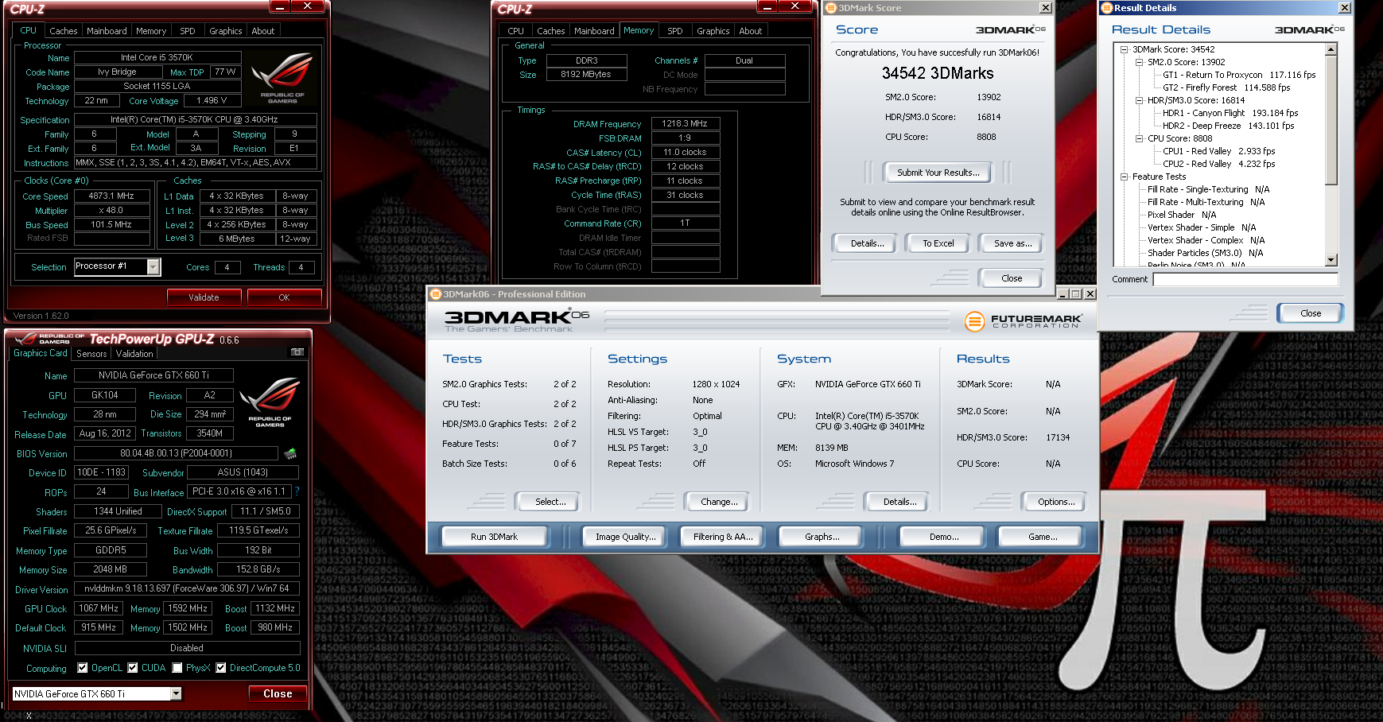1383x722 pixels.
Task: Open the About tab in the left CPU-Z window
Action: [x=262, y=31]
